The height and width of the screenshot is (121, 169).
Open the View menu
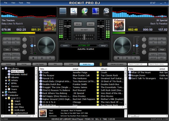pos(13,3)
